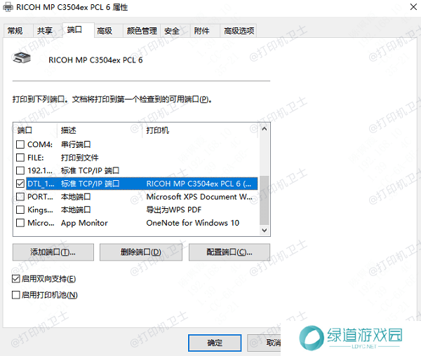Click the 删除端口 button

coord(141,252)
